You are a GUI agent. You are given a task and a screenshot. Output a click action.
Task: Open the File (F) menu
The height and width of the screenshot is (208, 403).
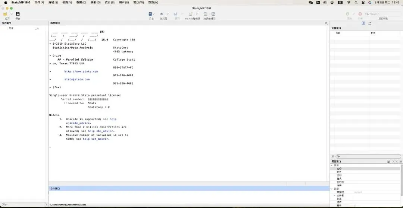(x=39, y=2)
